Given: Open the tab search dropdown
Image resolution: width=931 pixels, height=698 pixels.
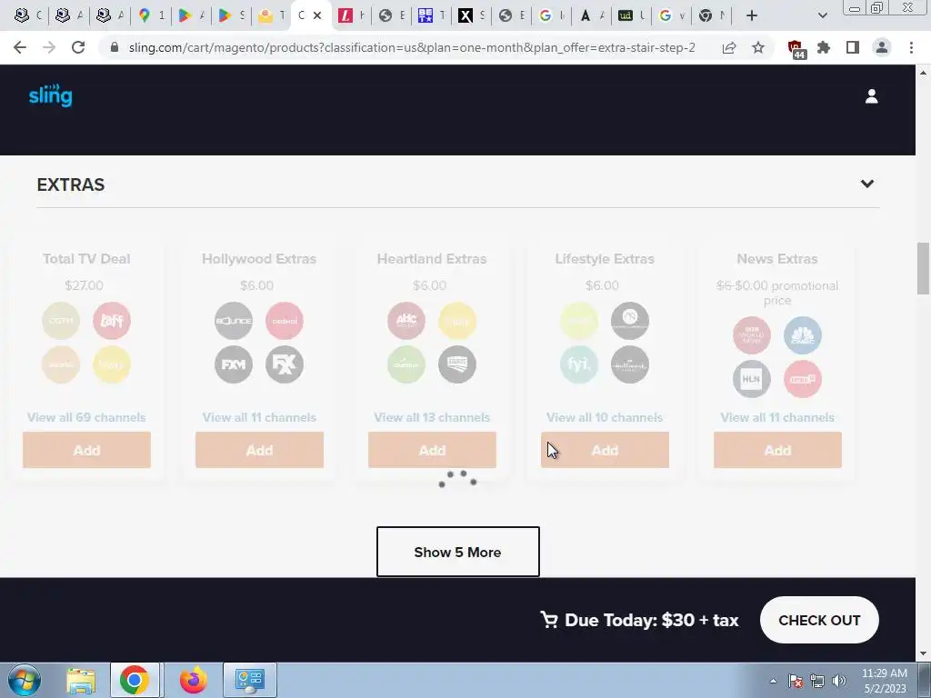Looking at the screenshot, I should (822, 16).
